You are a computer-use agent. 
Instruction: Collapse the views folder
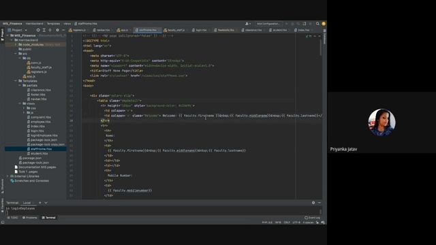pyautogui.click(x=20, y=103)
